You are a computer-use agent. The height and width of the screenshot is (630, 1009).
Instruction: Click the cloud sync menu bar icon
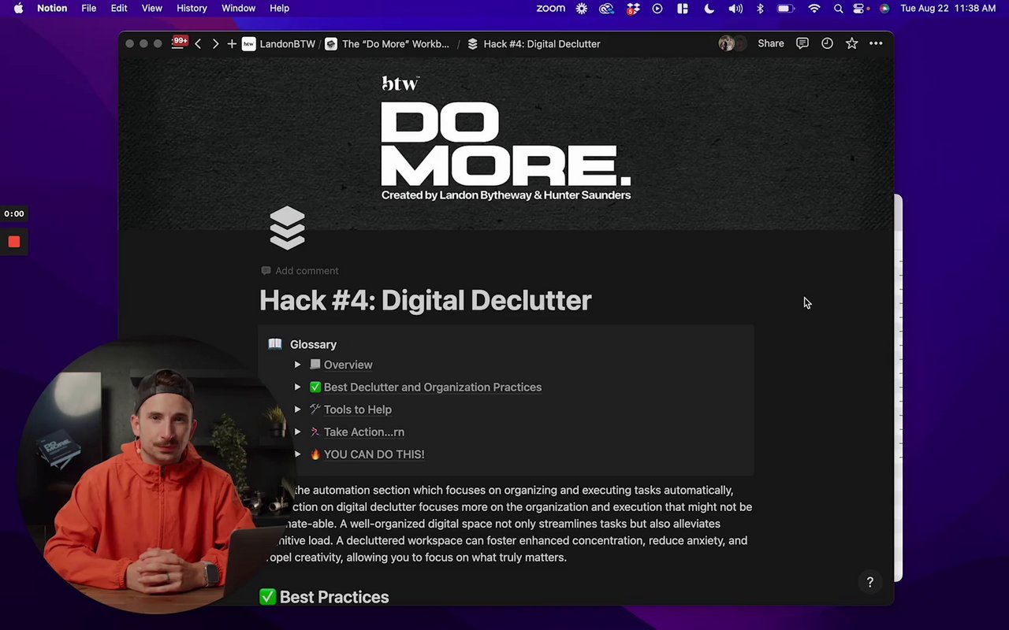(x=606, y=8)
